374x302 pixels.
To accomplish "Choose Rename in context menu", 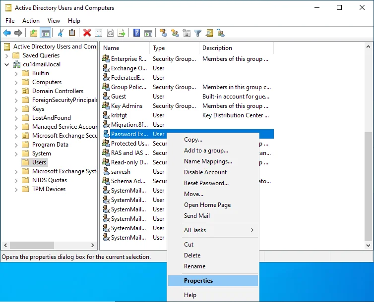I will pyautogui.click(x=213, y=266).
